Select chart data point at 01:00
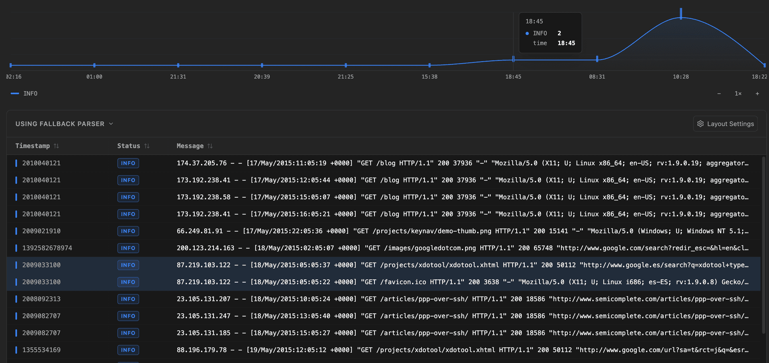 95,65
